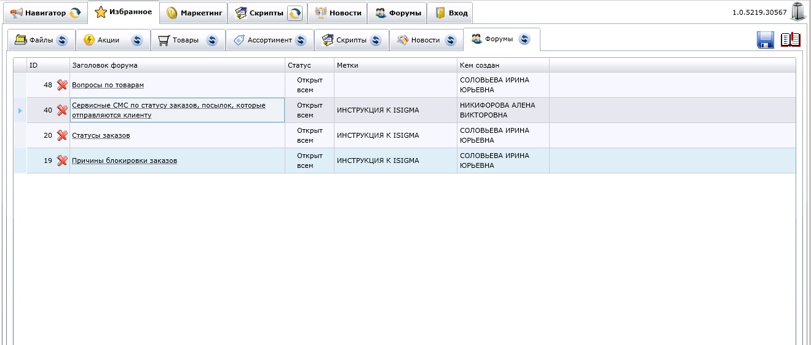Image resolution: width=811 pixels, height=345 pixels.
Task: Open the Маркетинг top tab
Action: tap(194, 13)
